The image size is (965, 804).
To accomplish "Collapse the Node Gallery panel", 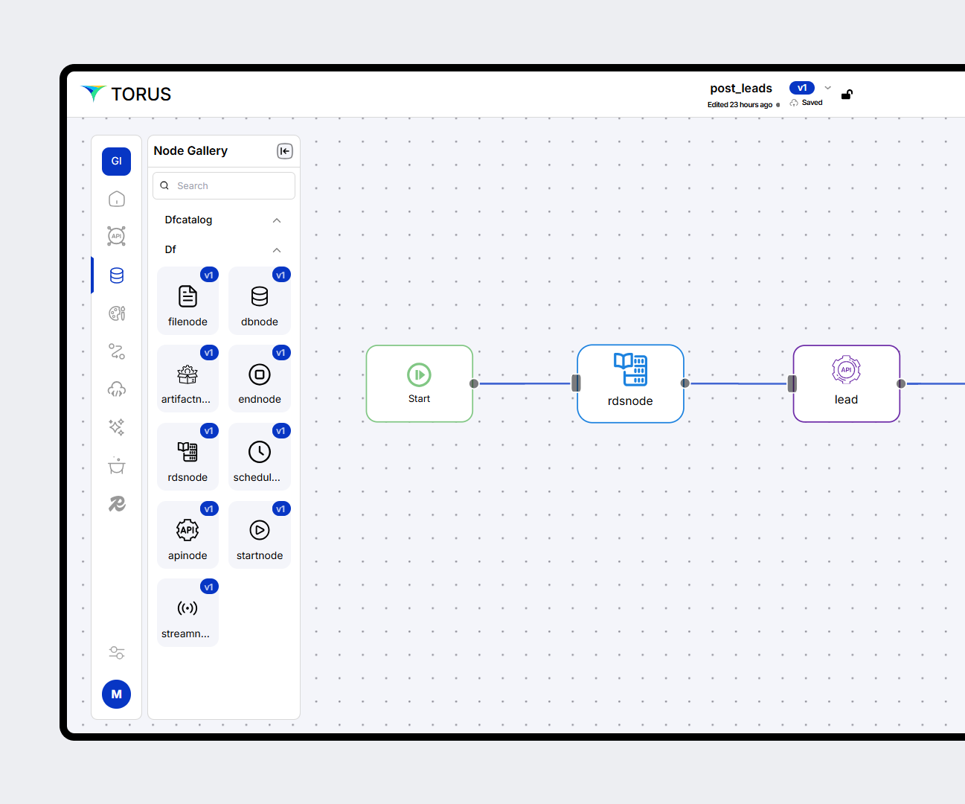I will [x=284, y=150].
